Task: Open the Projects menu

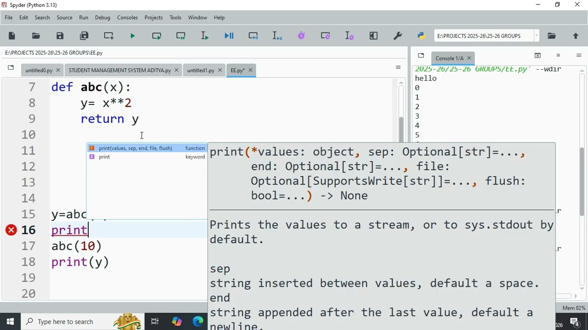Action: (153, 17)
